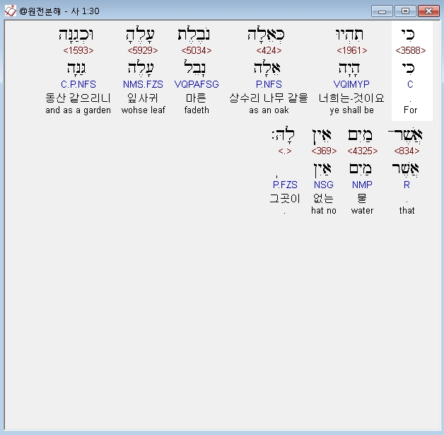Click the Hebrew root word above VQIMYP
Viewport: 444px width, 435px height.
click(349, 69)
